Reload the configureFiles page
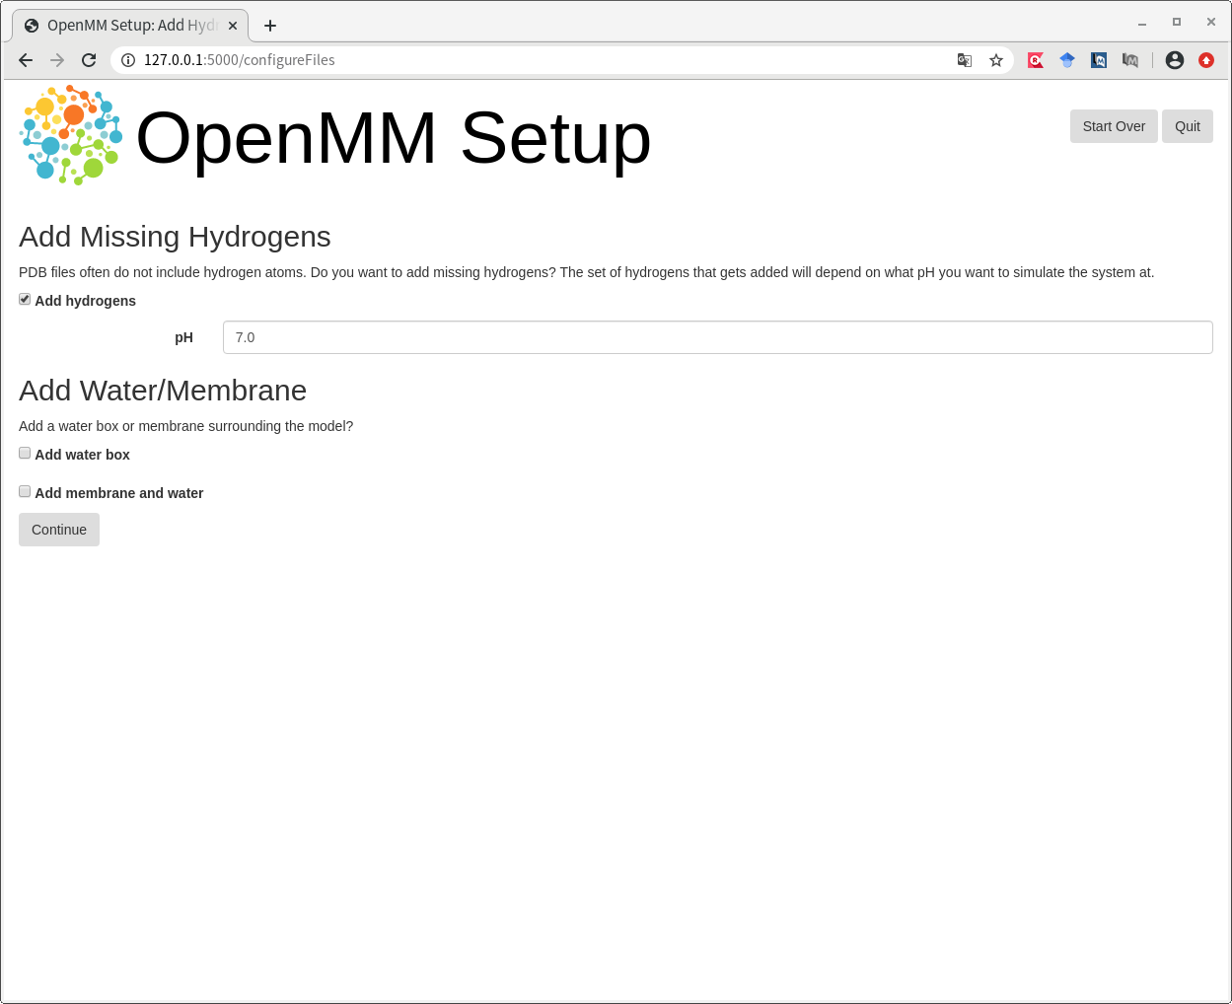Viewport: 1232px width, 1004px height. pos(89,60)
